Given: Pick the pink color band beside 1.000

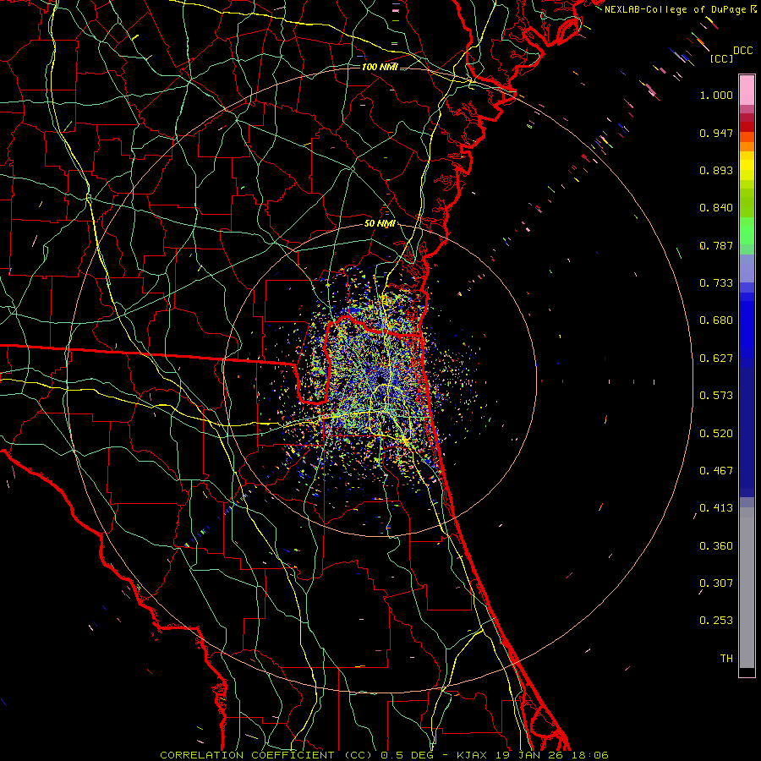Looking at the screenshot, I should point(747,90).
